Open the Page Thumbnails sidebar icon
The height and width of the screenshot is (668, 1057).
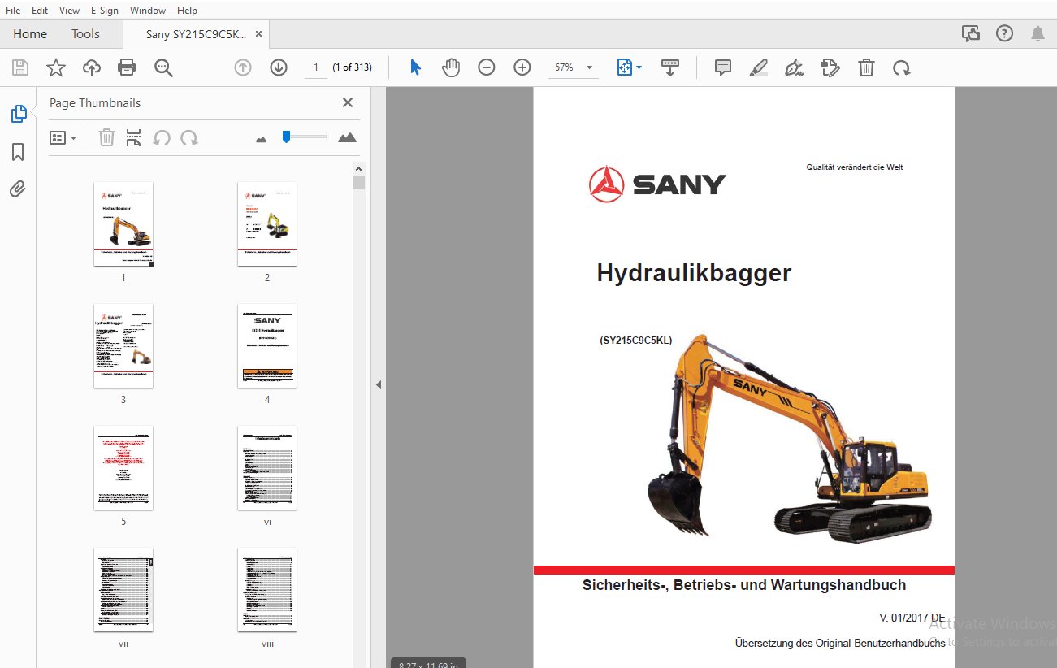19,115
